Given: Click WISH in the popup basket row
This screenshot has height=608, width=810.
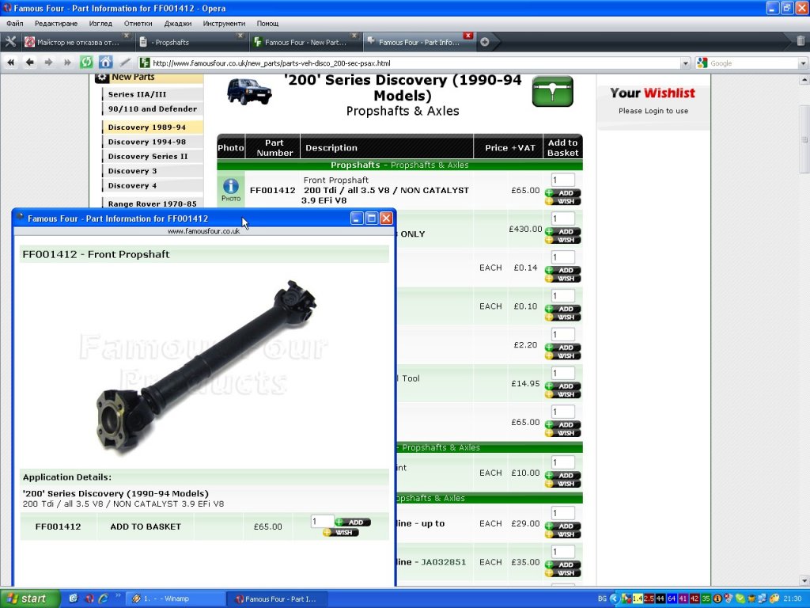Looking at the screenshot, I should click(341, 533).
